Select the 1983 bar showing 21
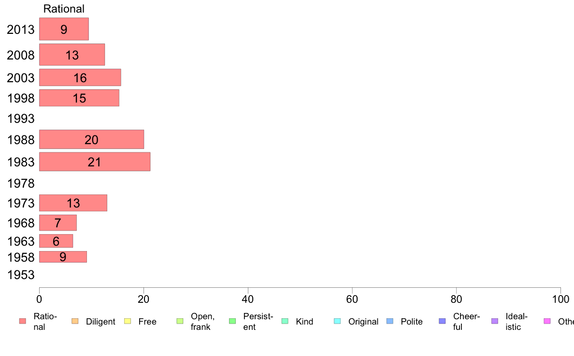This screenshot has height=356, width=574. [x=95, y=162]
